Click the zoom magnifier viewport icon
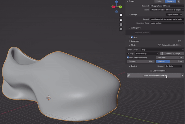 [x=121, y=15]
